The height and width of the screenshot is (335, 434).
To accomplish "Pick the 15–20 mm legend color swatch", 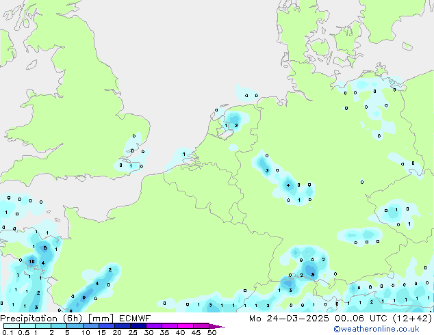I will click(x=106, y=326).
